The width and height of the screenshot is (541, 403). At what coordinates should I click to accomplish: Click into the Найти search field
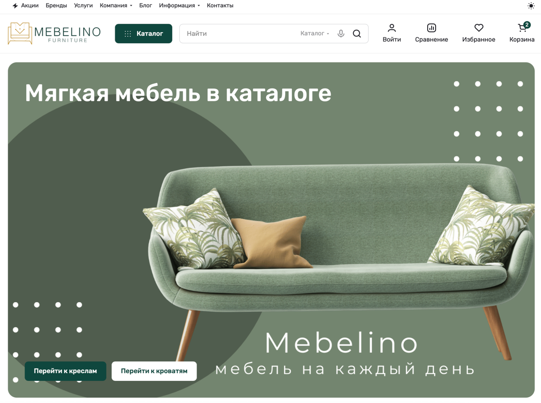239,34
